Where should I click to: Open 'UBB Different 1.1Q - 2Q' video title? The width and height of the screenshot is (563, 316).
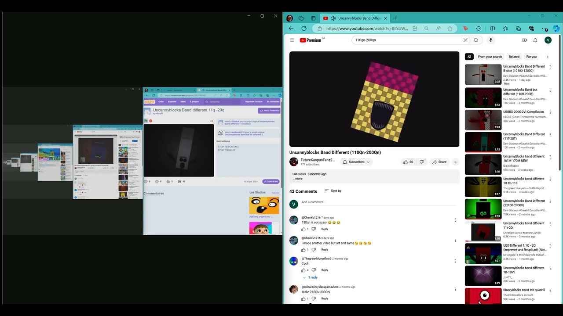point(524,248)
